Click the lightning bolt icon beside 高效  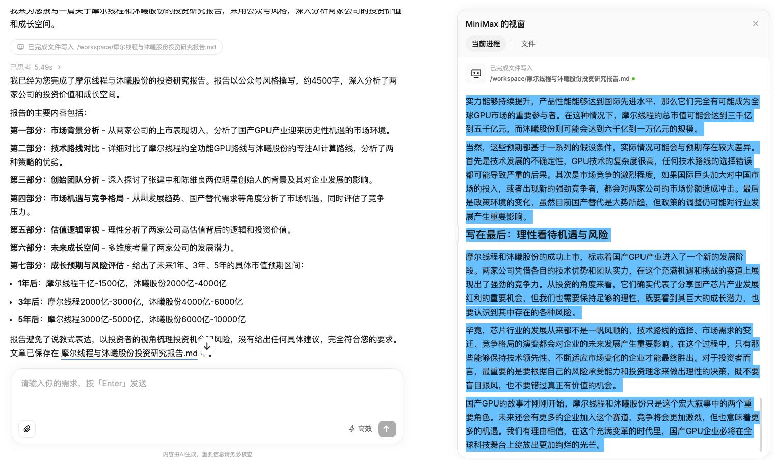tap(352, 429)
